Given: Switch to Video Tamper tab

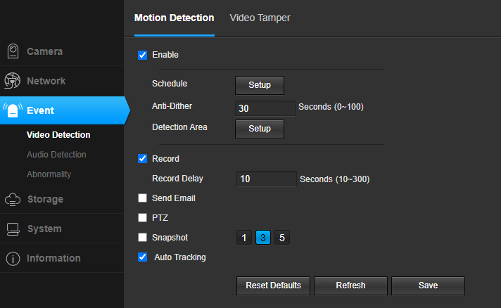Looking at the screenshot, I should pyautogui.click(x=260, y=18).
